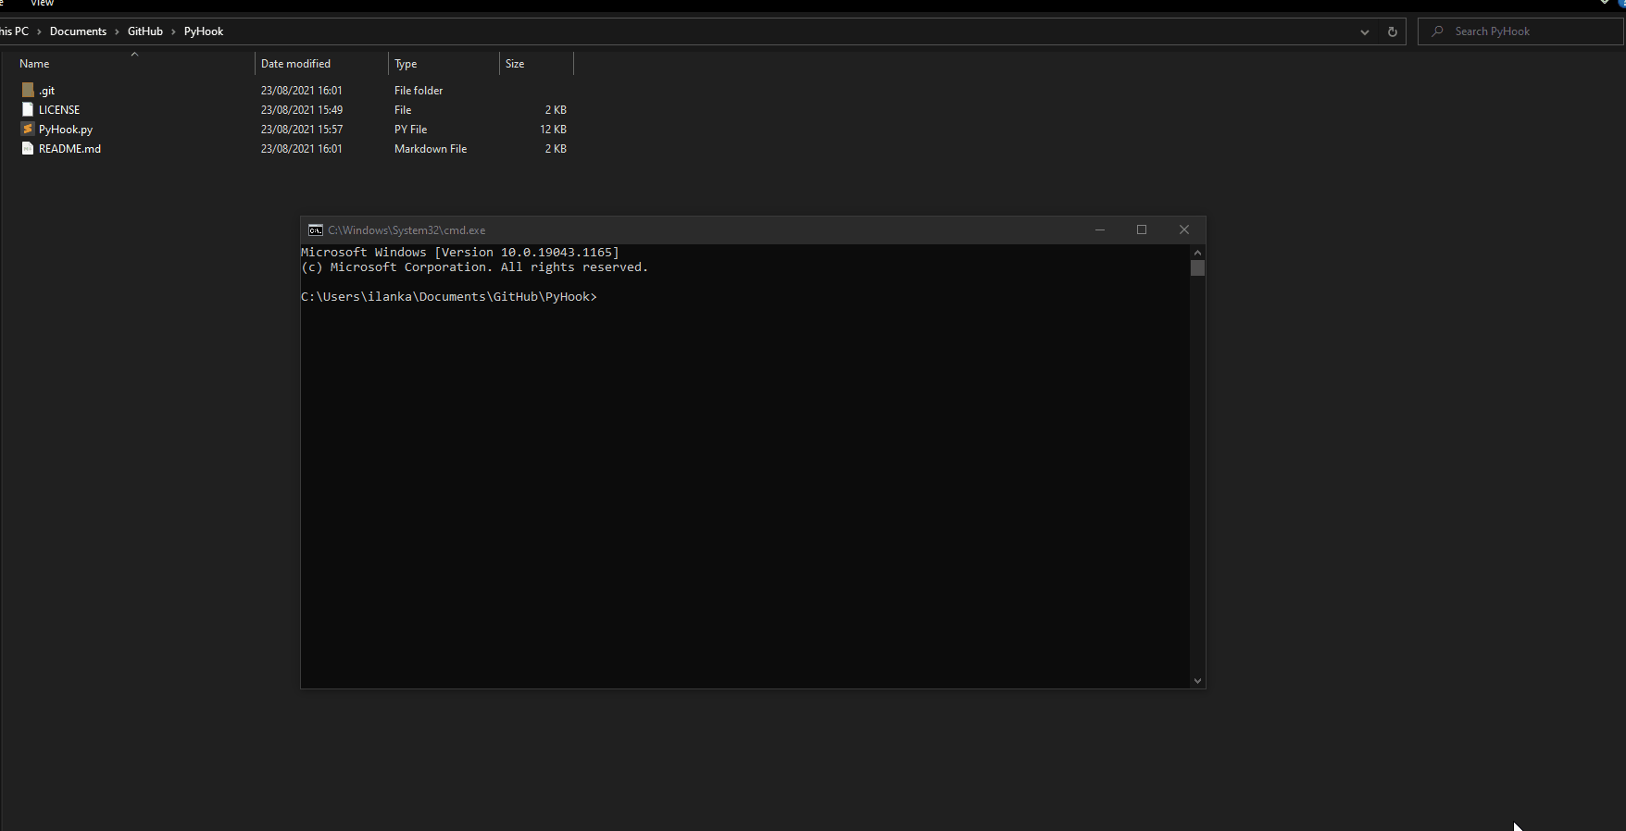1626x831 pixels.
Task: Click the cmd.exe title bar icon
Action: click(316, 229)
